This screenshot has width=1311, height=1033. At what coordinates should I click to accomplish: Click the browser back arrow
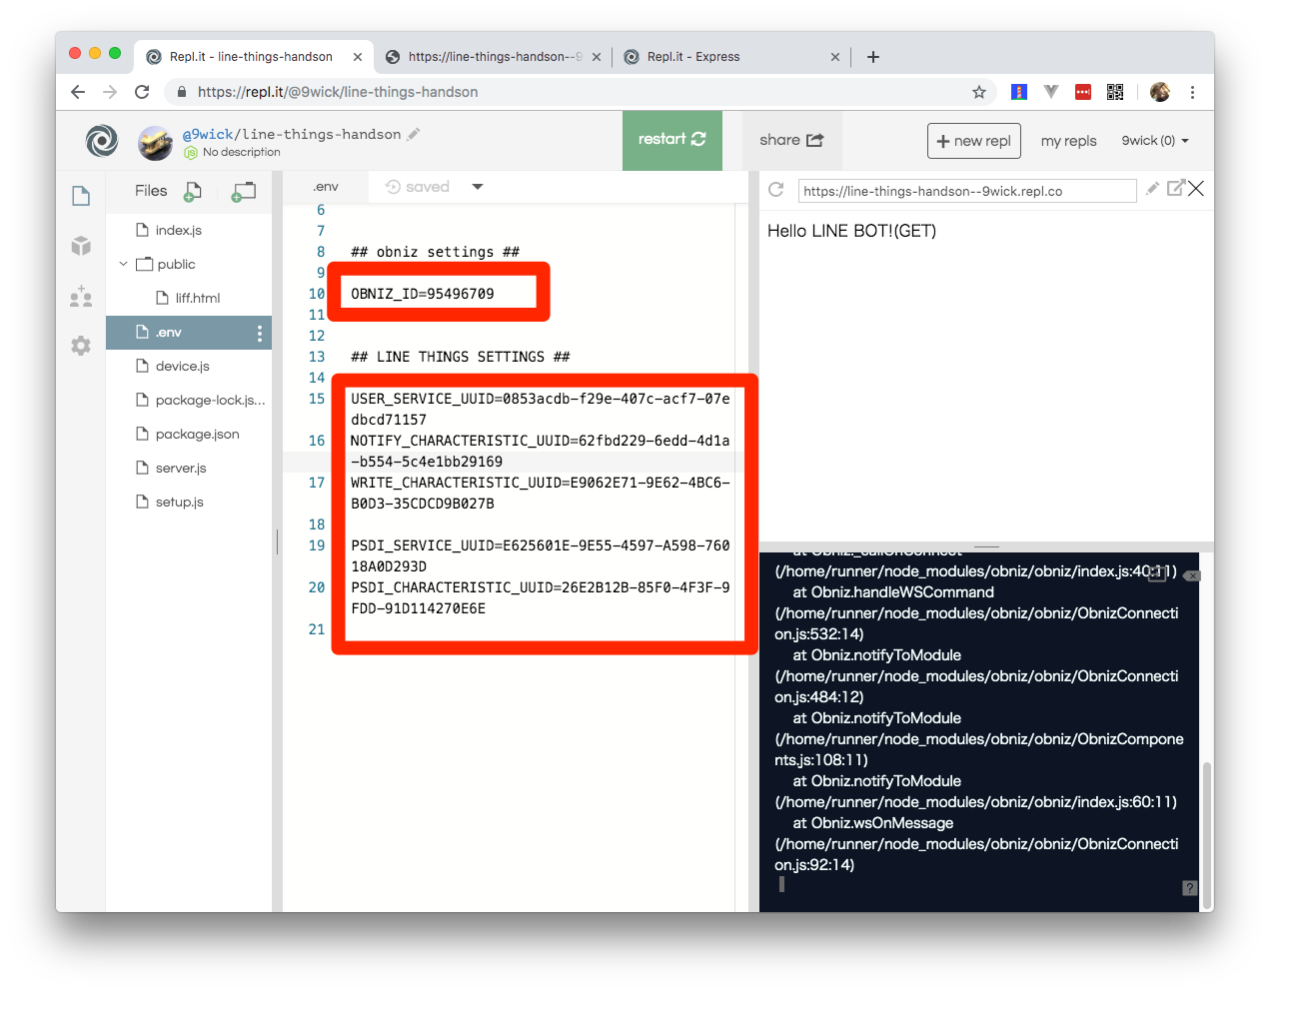click(x=78, y=92)
